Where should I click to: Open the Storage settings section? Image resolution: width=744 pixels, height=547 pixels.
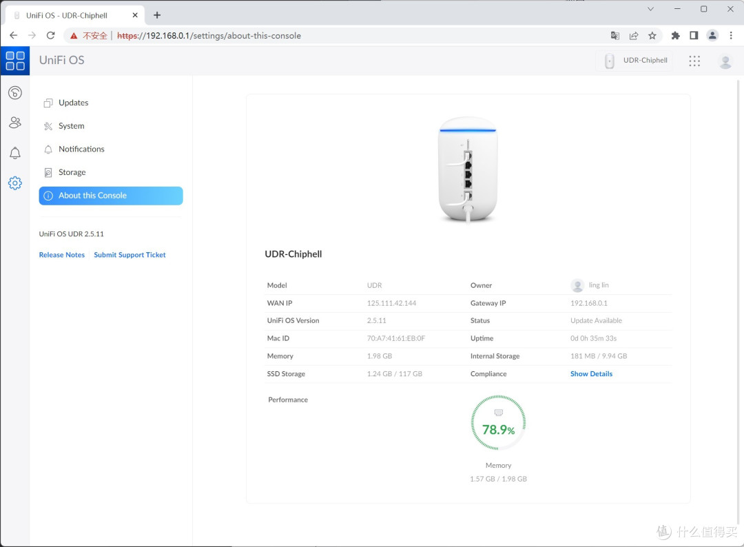tap(71, 172)
